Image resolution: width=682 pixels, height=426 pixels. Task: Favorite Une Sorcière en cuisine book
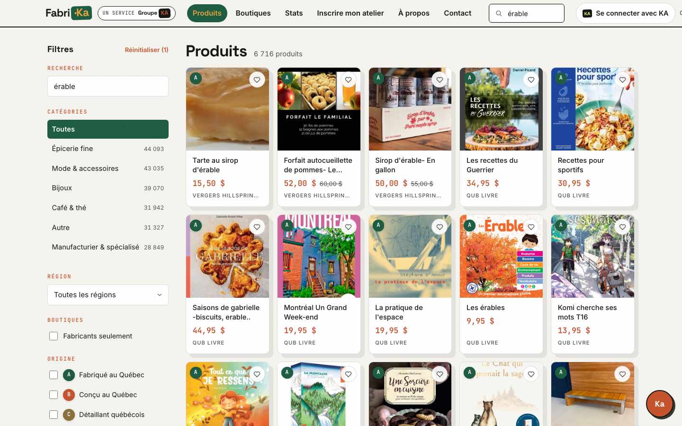[x=440, y=374]
